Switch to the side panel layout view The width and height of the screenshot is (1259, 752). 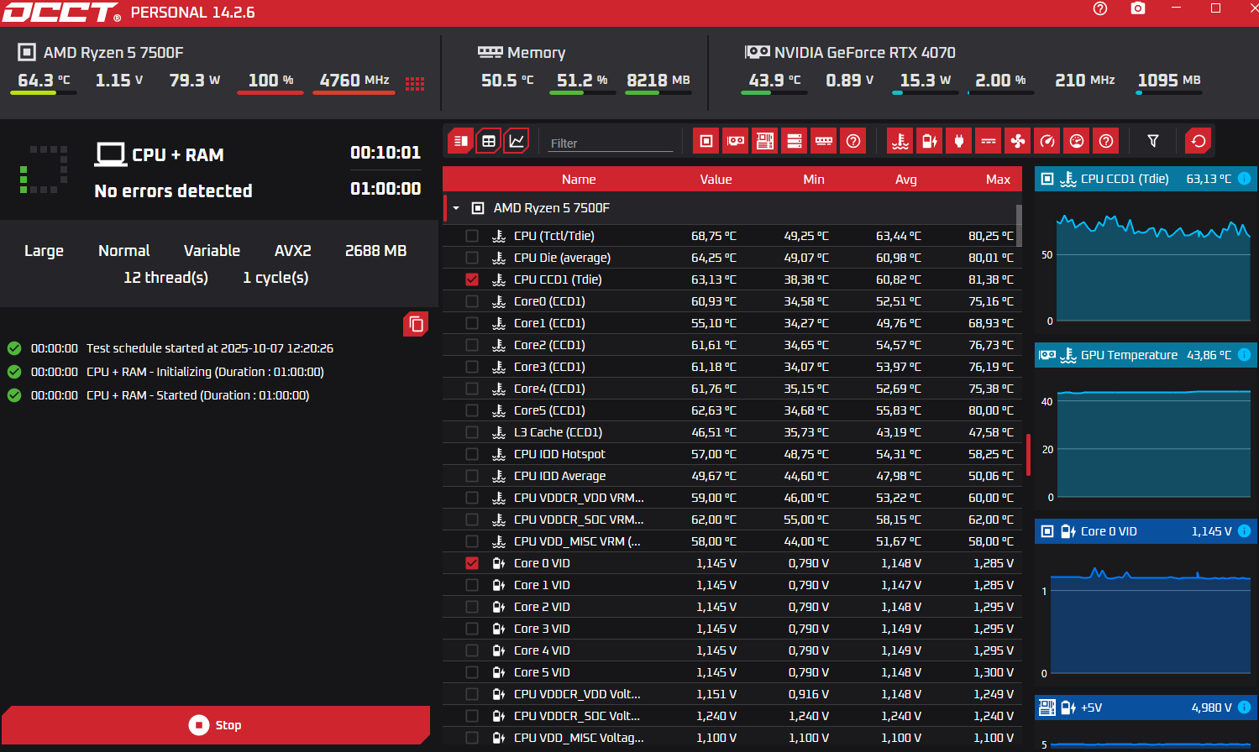pos(460,141)
